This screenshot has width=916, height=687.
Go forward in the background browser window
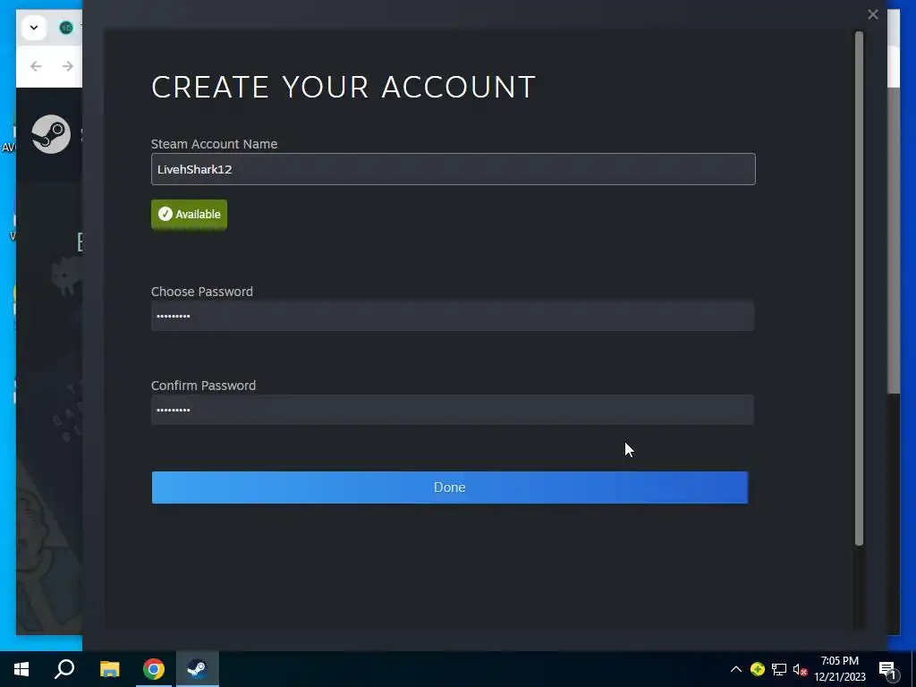[x=68, y=66]
